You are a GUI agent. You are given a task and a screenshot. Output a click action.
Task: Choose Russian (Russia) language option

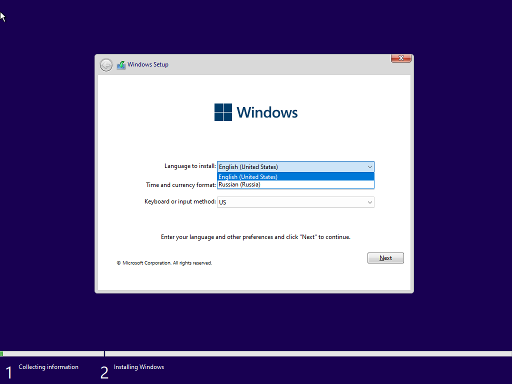pos(295,184)
